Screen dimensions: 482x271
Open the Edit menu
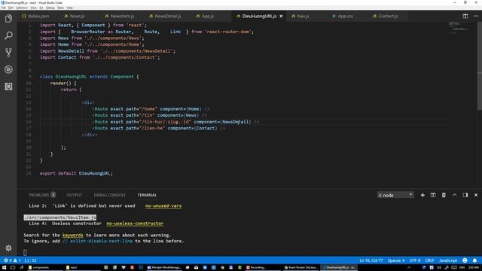(x=11, y=8)
